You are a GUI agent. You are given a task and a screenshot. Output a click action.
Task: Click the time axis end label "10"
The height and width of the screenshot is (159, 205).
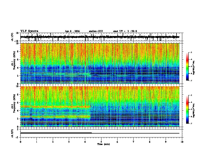coord(182,142)
